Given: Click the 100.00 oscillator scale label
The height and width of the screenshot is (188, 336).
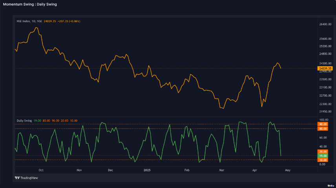Looking at the screenshot, I should coord(323,120).
